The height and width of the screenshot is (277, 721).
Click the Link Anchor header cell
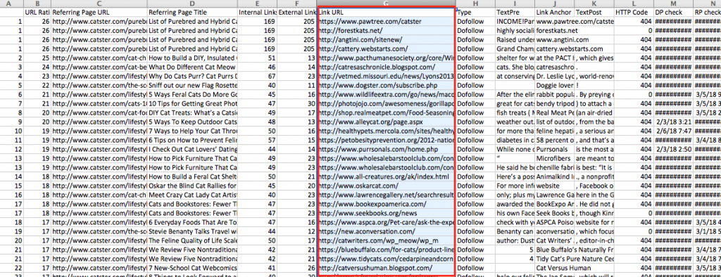tap(554, 13)
